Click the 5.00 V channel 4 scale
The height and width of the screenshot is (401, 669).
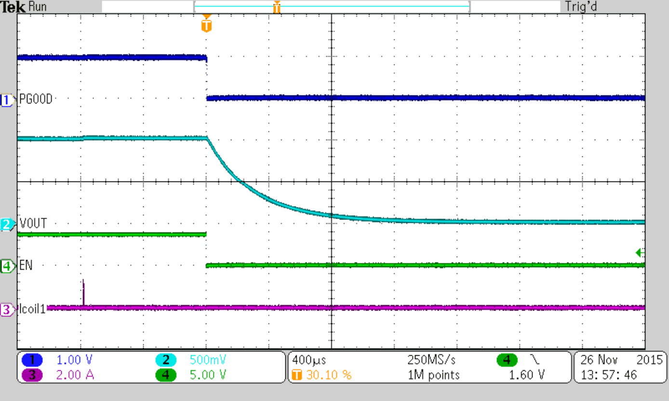click(x=207, y=375)
